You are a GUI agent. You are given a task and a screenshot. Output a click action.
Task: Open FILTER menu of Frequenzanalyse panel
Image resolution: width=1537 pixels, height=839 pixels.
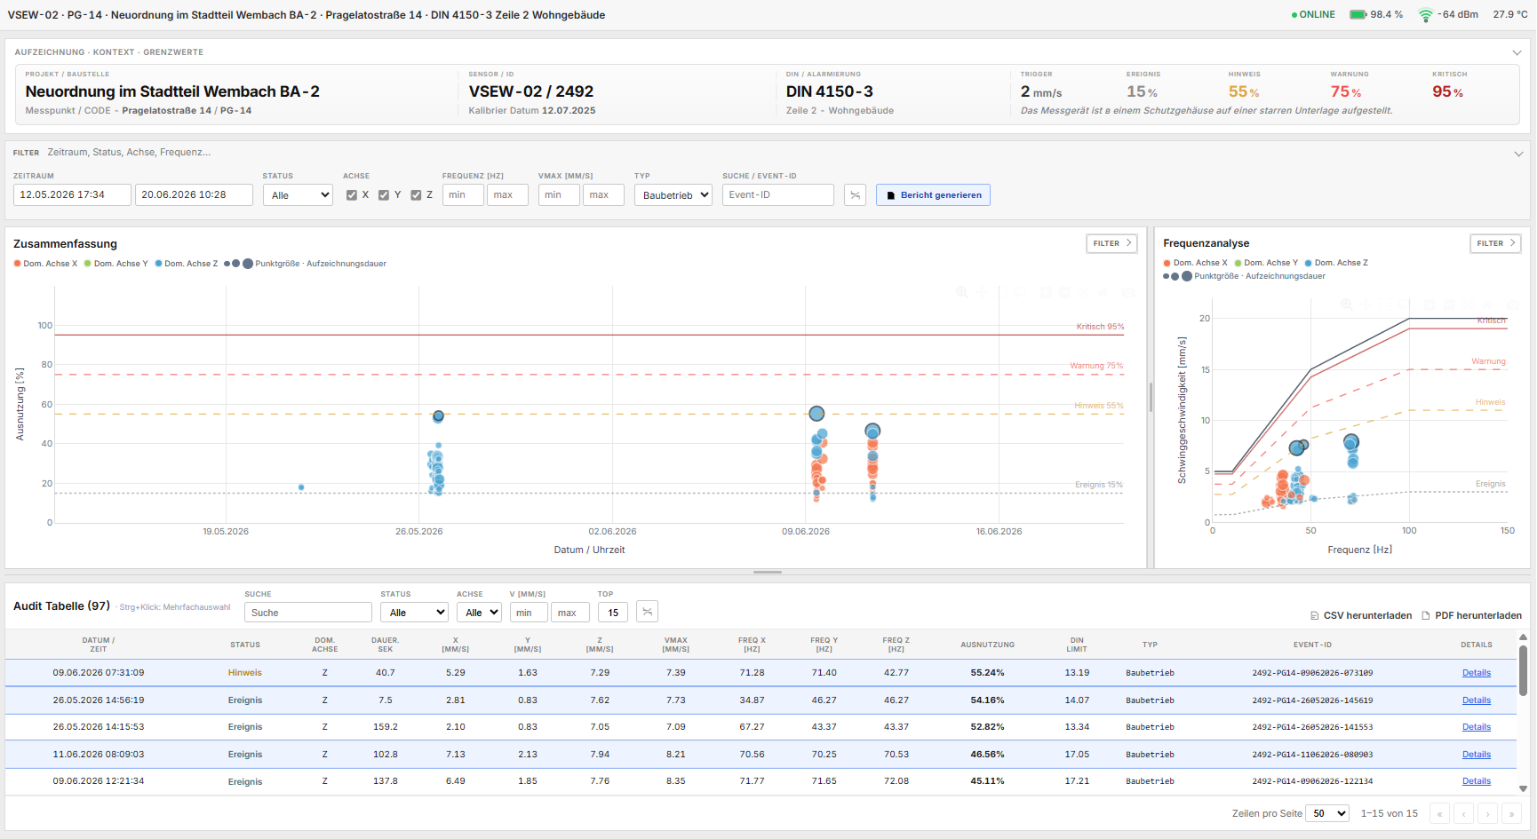[x=1496, y=243]
